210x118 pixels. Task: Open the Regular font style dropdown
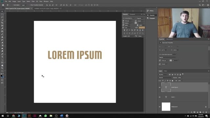pyautogui.click(x=141, y=18)
